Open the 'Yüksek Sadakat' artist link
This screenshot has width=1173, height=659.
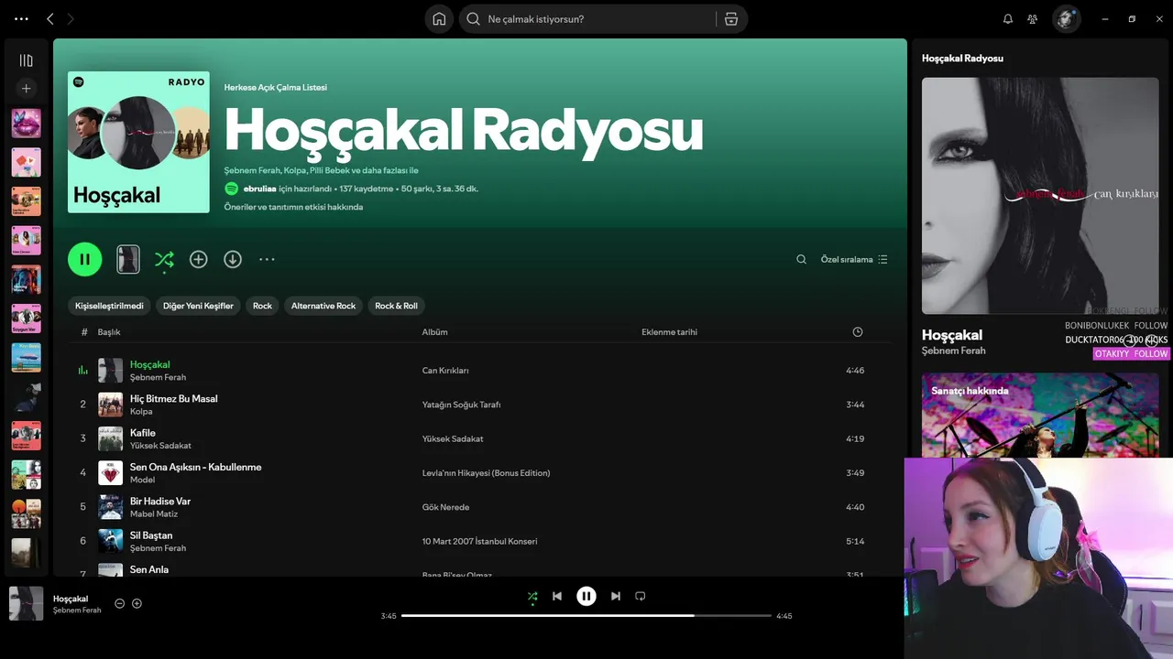coord(160,446)
